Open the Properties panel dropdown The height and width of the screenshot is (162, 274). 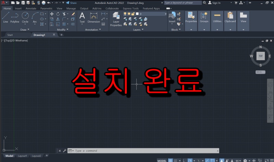click(191, 30)
